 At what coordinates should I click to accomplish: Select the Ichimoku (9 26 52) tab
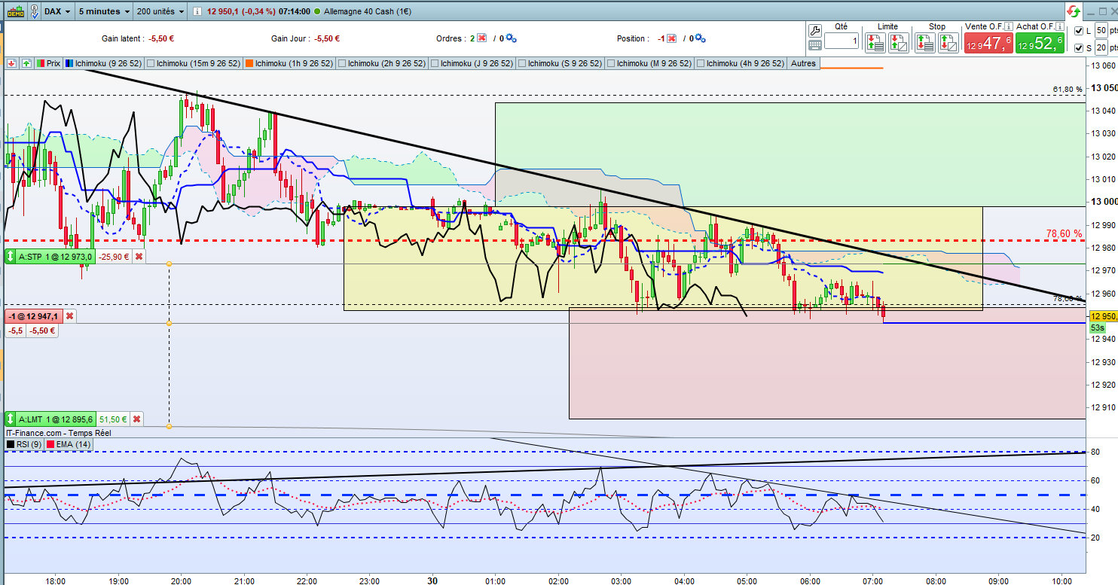pyautogui.click(x=103, y=64)
